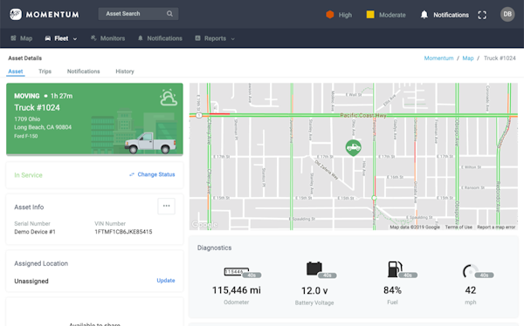Open the bell Notifications icon in header
Image resolution: width=524 pixels, height=326 pixels.
click(x=424, y=15)
